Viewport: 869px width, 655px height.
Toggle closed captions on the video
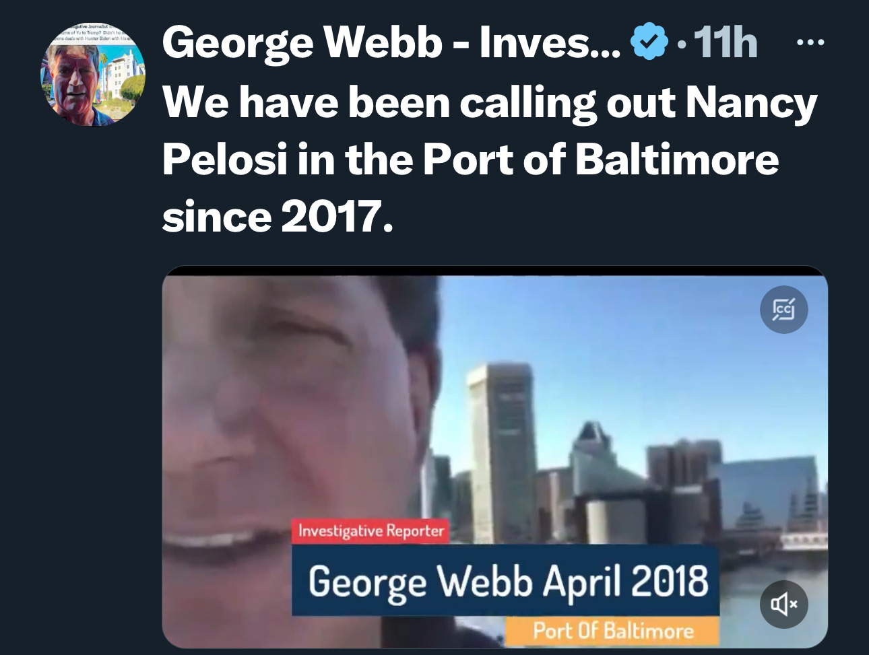783,310
